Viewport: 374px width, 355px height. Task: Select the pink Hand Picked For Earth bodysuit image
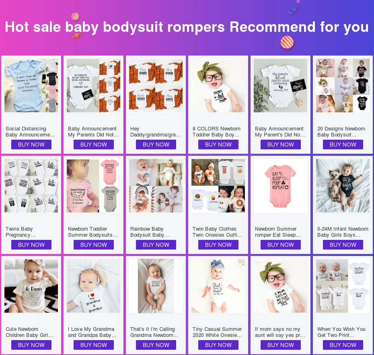(93, 186)
